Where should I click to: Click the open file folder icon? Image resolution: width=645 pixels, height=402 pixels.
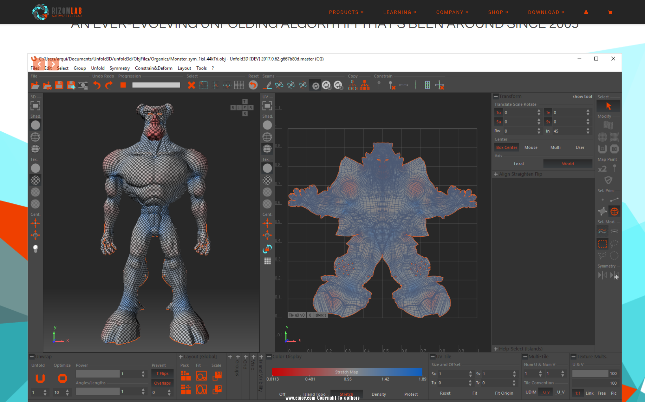35,85
